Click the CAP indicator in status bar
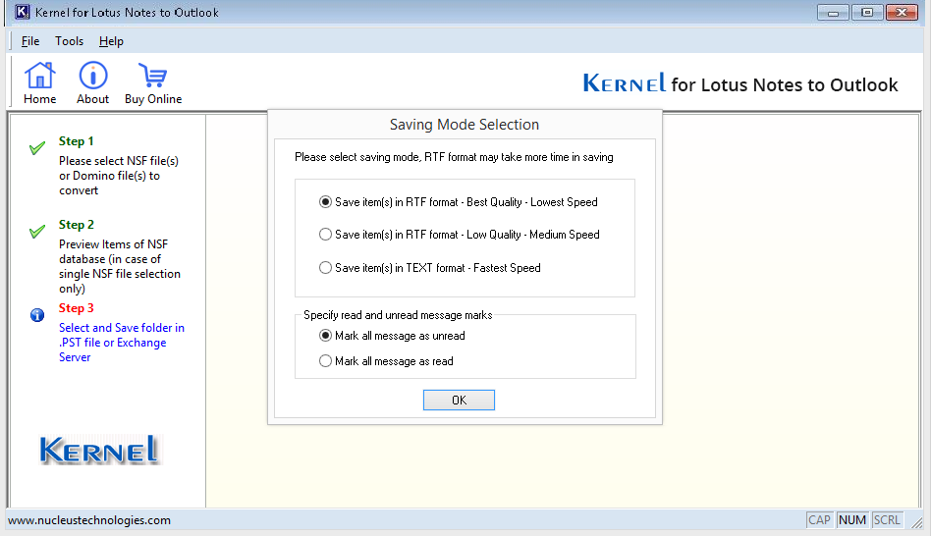This screenshot has width=931, height=536. [x=819, y=520]
